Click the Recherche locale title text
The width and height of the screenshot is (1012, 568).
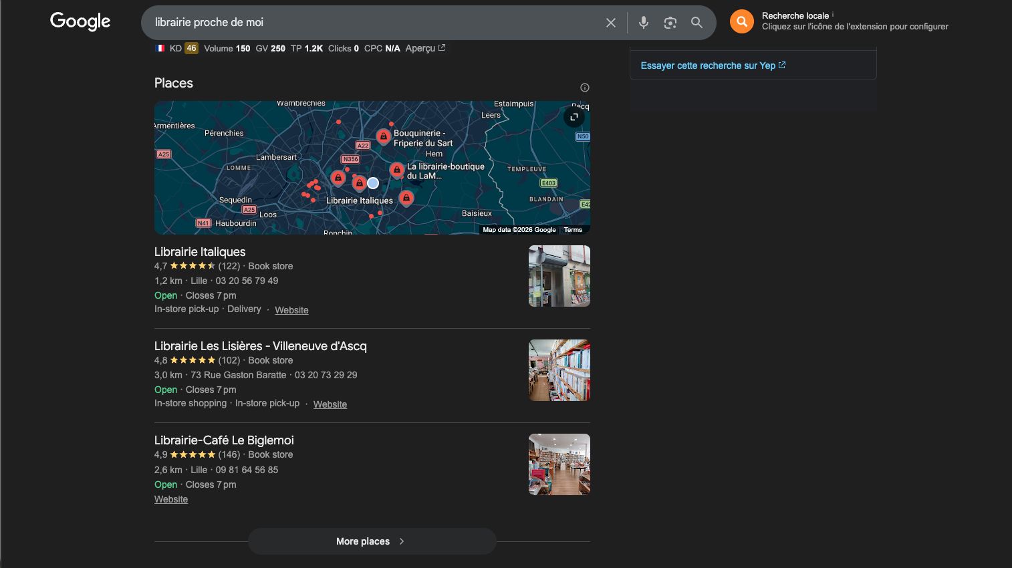pos(795,15)
